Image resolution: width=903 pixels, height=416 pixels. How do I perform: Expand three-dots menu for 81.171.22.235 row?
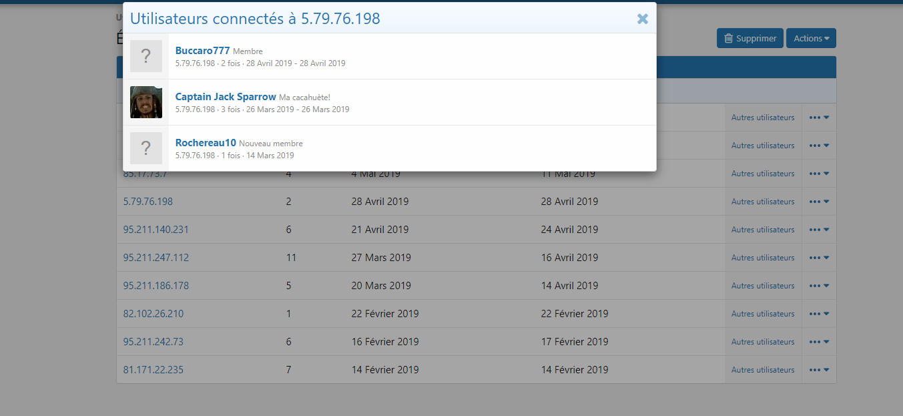pyautogui.click(x=819, y=370)
